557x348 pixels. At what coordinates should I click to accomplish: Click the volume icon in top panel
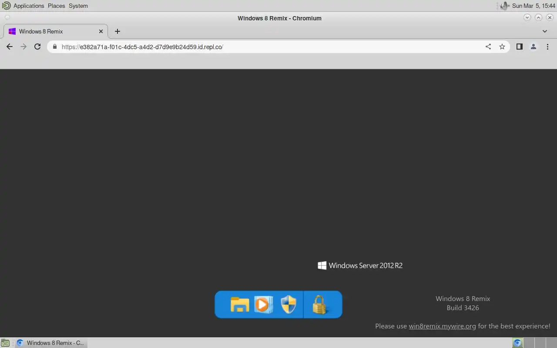click(x=504, y=6)
